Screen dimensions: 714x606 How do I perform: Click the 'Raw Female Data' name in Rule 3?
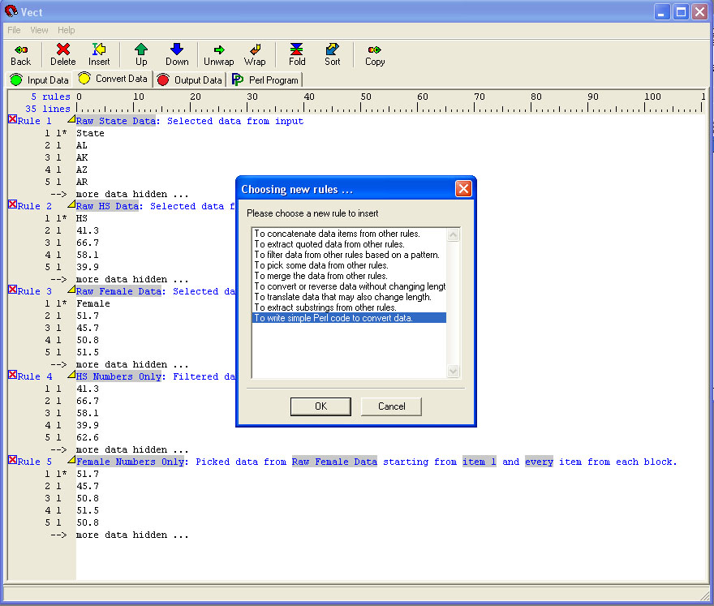pos(118,291)
